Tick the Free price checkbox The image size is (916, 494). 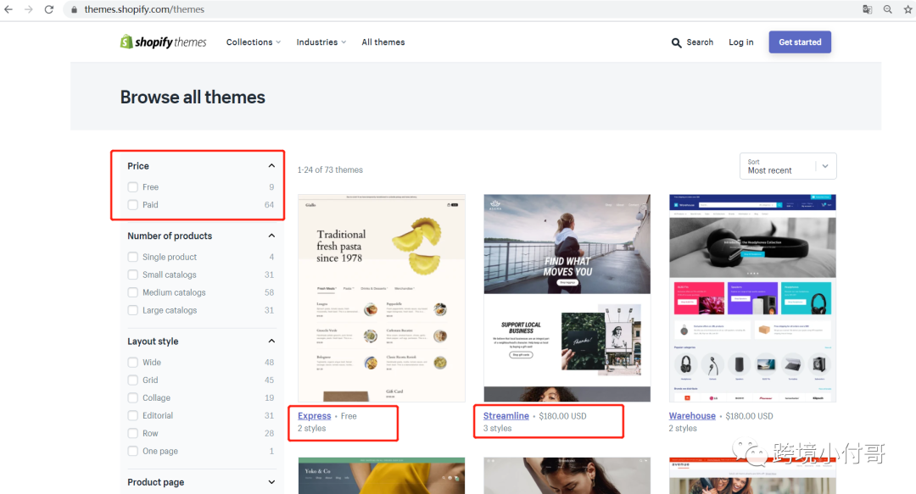coord(132,187)
